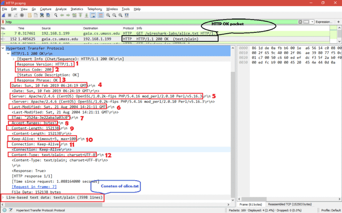The width and height of the screenshot is (342, 213).
Task: Sort packets by Protocol column
Action: point(128,28)
